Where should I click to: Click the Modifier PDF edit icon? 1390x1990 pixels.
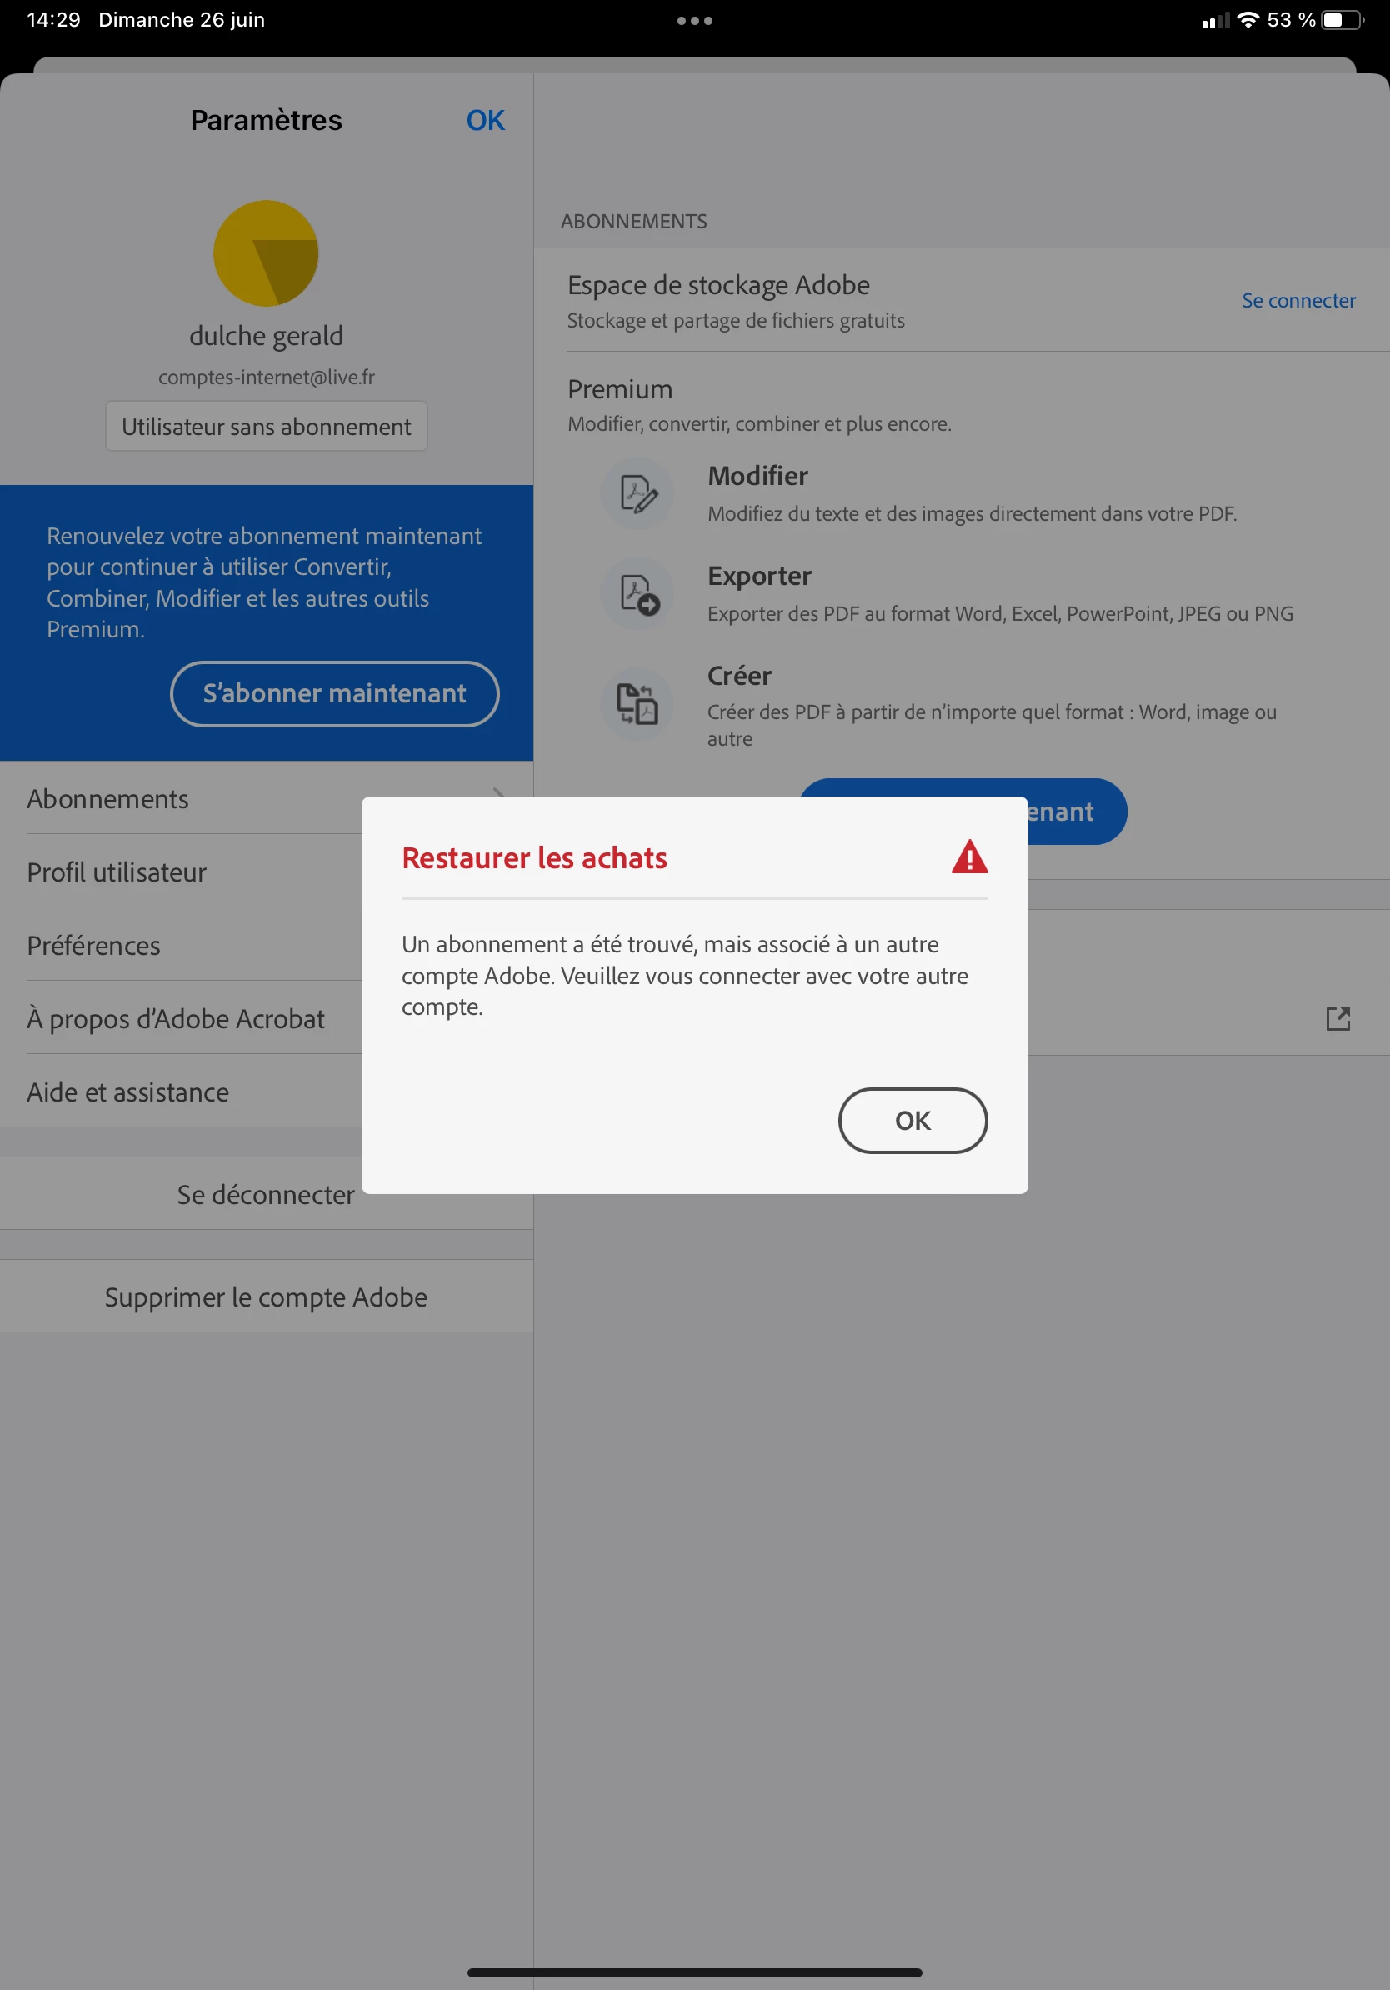click(637, 494)
